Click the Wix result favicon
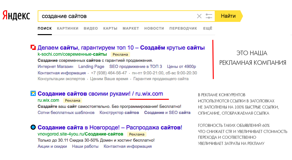Screen dimensions: 292x160 point(33,94)
